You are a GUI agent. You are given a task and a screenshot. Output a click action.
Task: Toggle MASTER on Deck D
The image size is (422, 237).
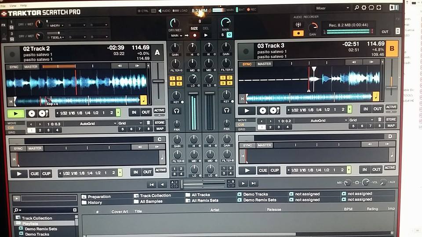click(264, 145)
